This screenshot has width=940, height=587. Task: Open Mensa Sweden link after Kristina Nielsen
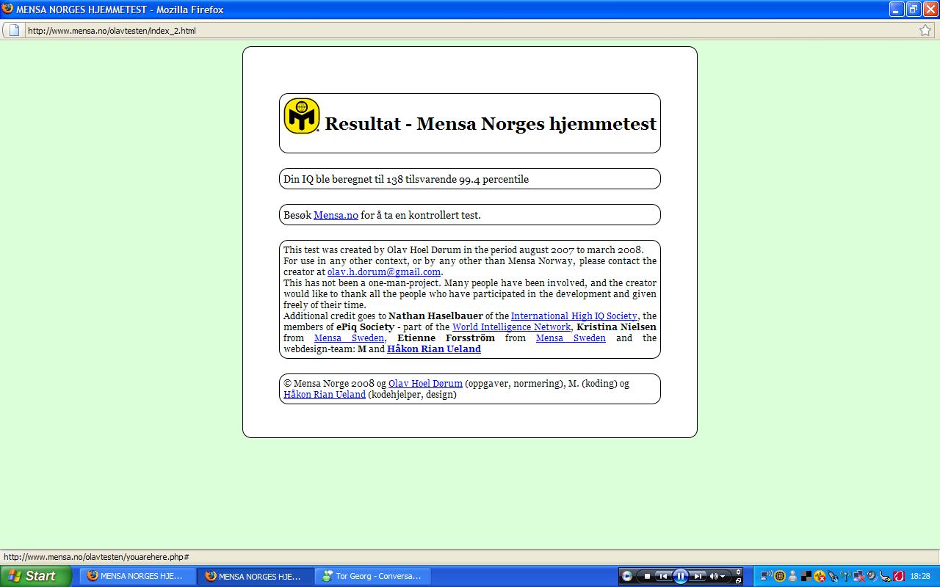pyautogui.click(x=349, y=338)
